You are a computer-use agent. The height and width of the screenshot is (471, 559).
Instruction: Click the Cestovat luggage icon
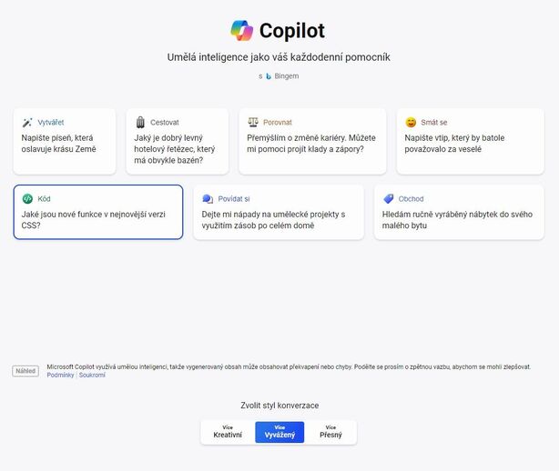[140, 122]
